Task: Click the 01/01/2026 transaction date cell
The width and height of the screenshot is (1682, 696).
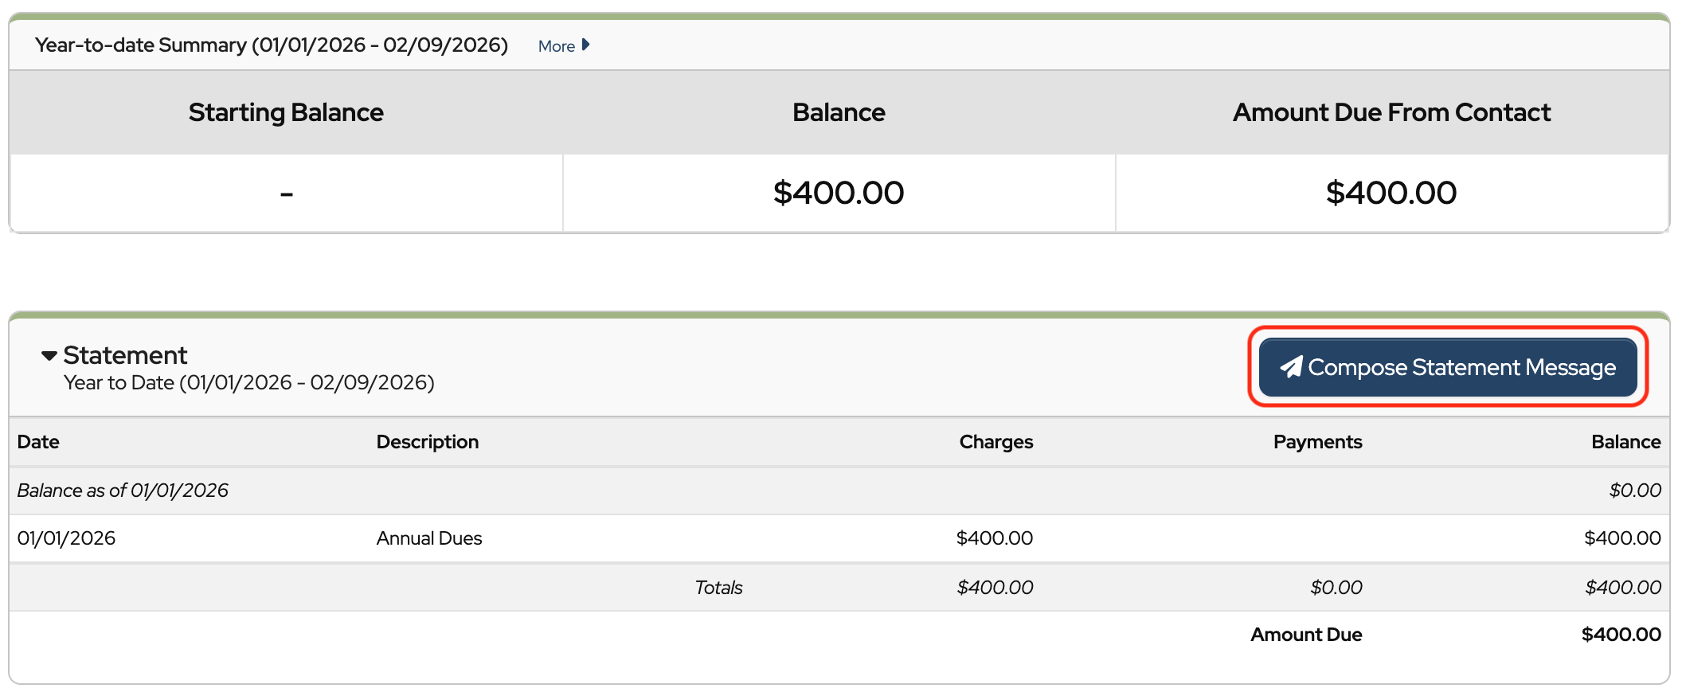Action: click(66, 538)
